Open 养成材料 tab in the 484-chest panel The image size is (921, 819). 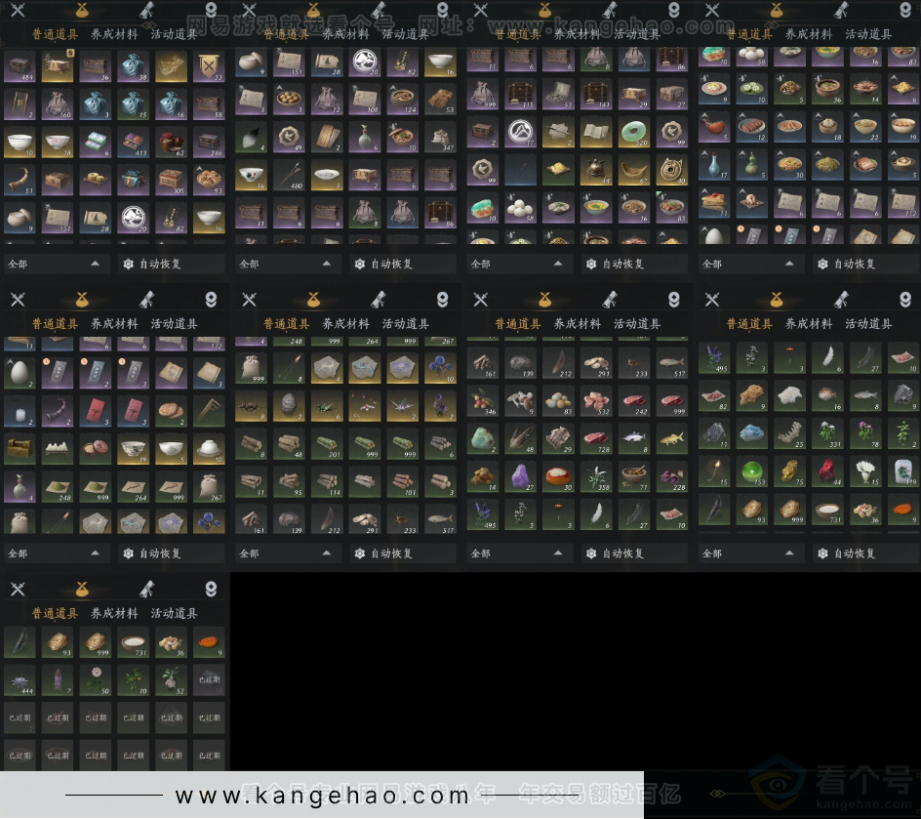coord(114,34)
